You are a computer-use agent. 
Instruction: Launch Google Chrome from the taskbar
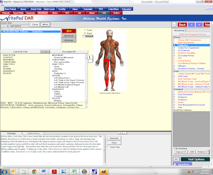(34, 172)
